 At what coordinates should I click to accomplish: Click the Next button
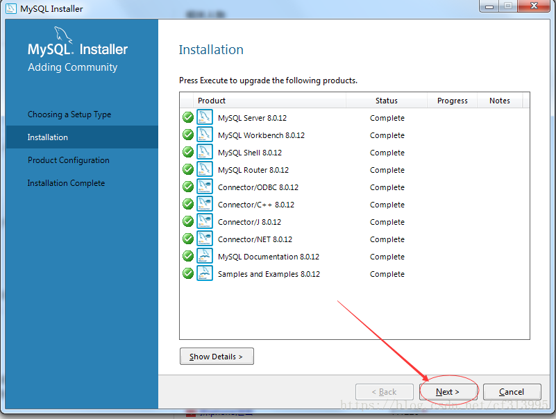[x=448, y=392]
